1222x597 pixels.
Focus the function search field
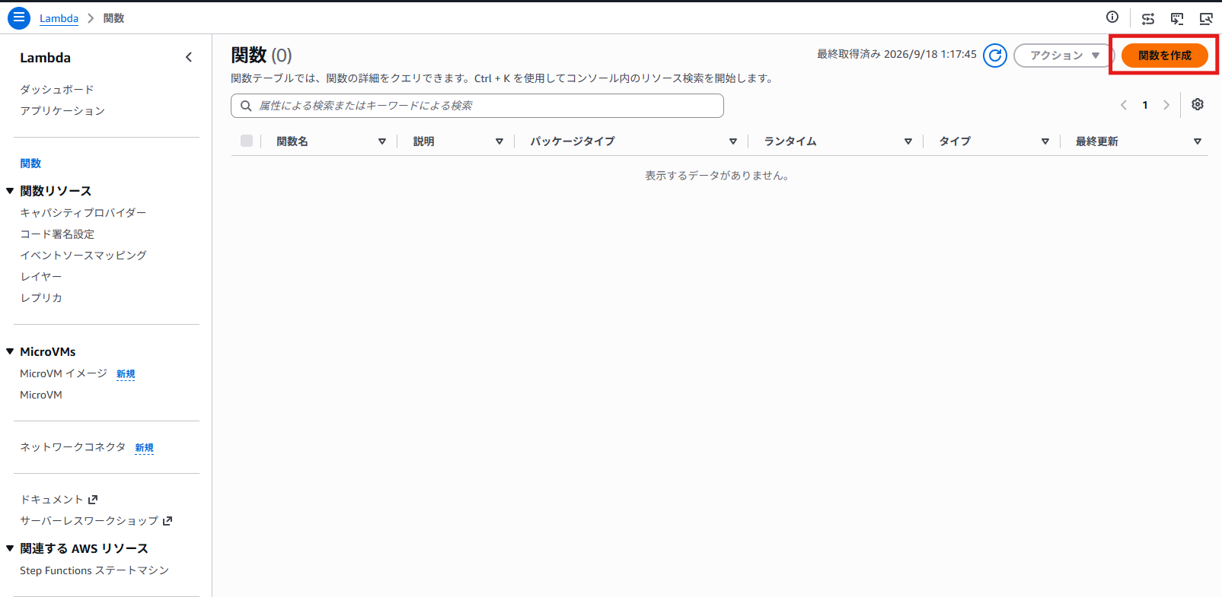pyautogui.click(x=477, y=106)
